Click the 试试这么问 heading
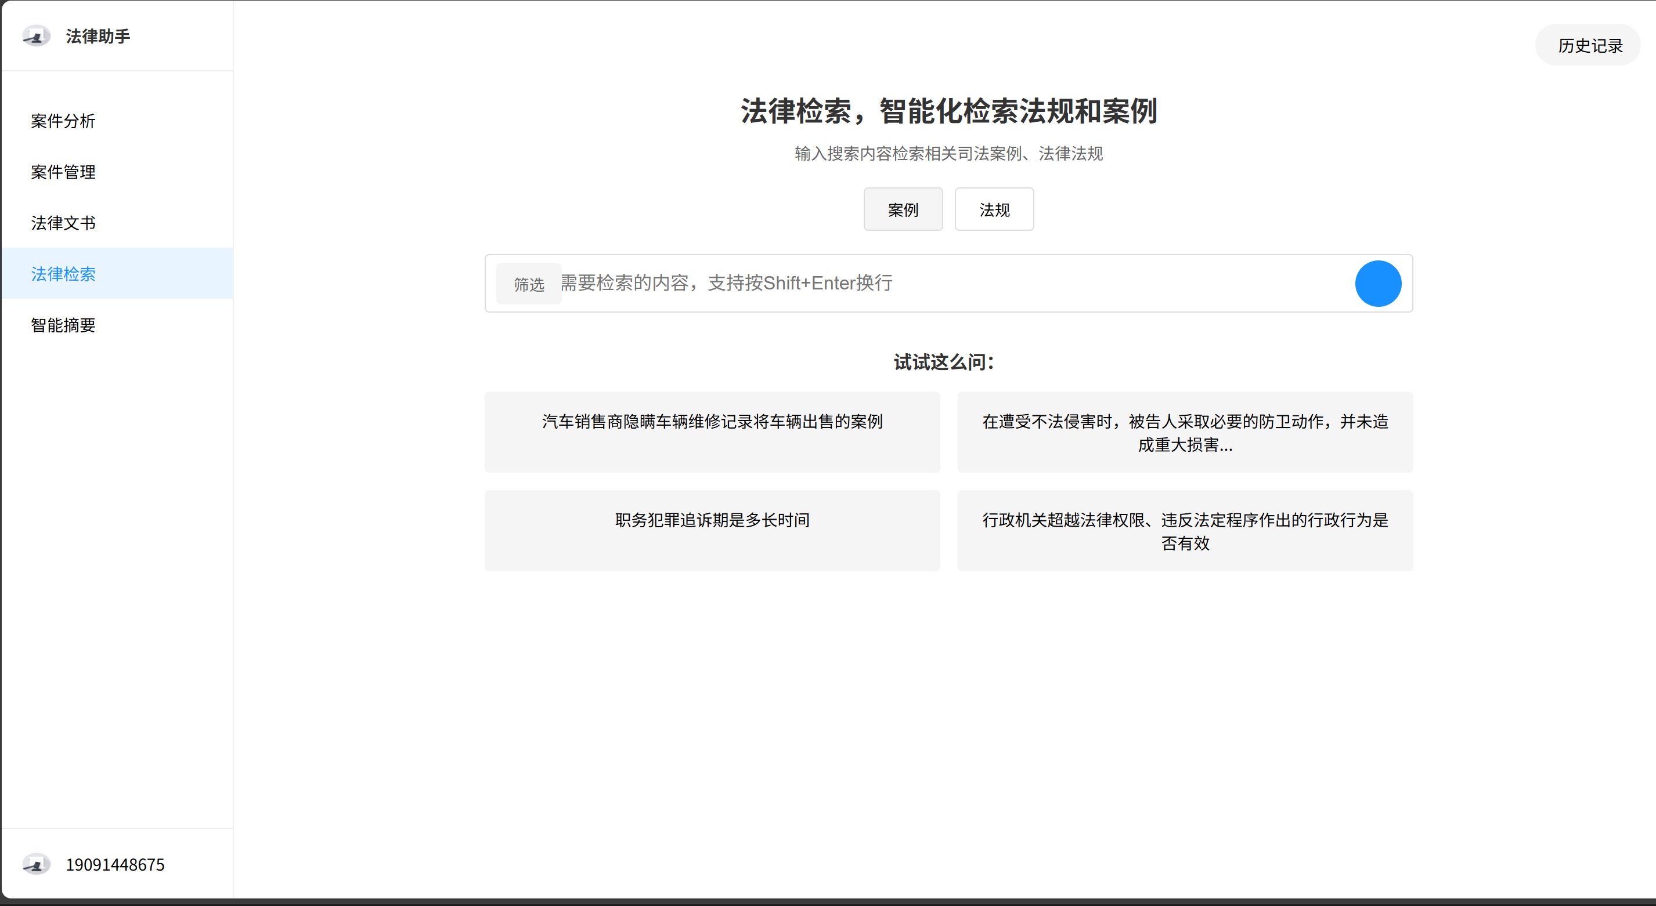 click(943, 362)
